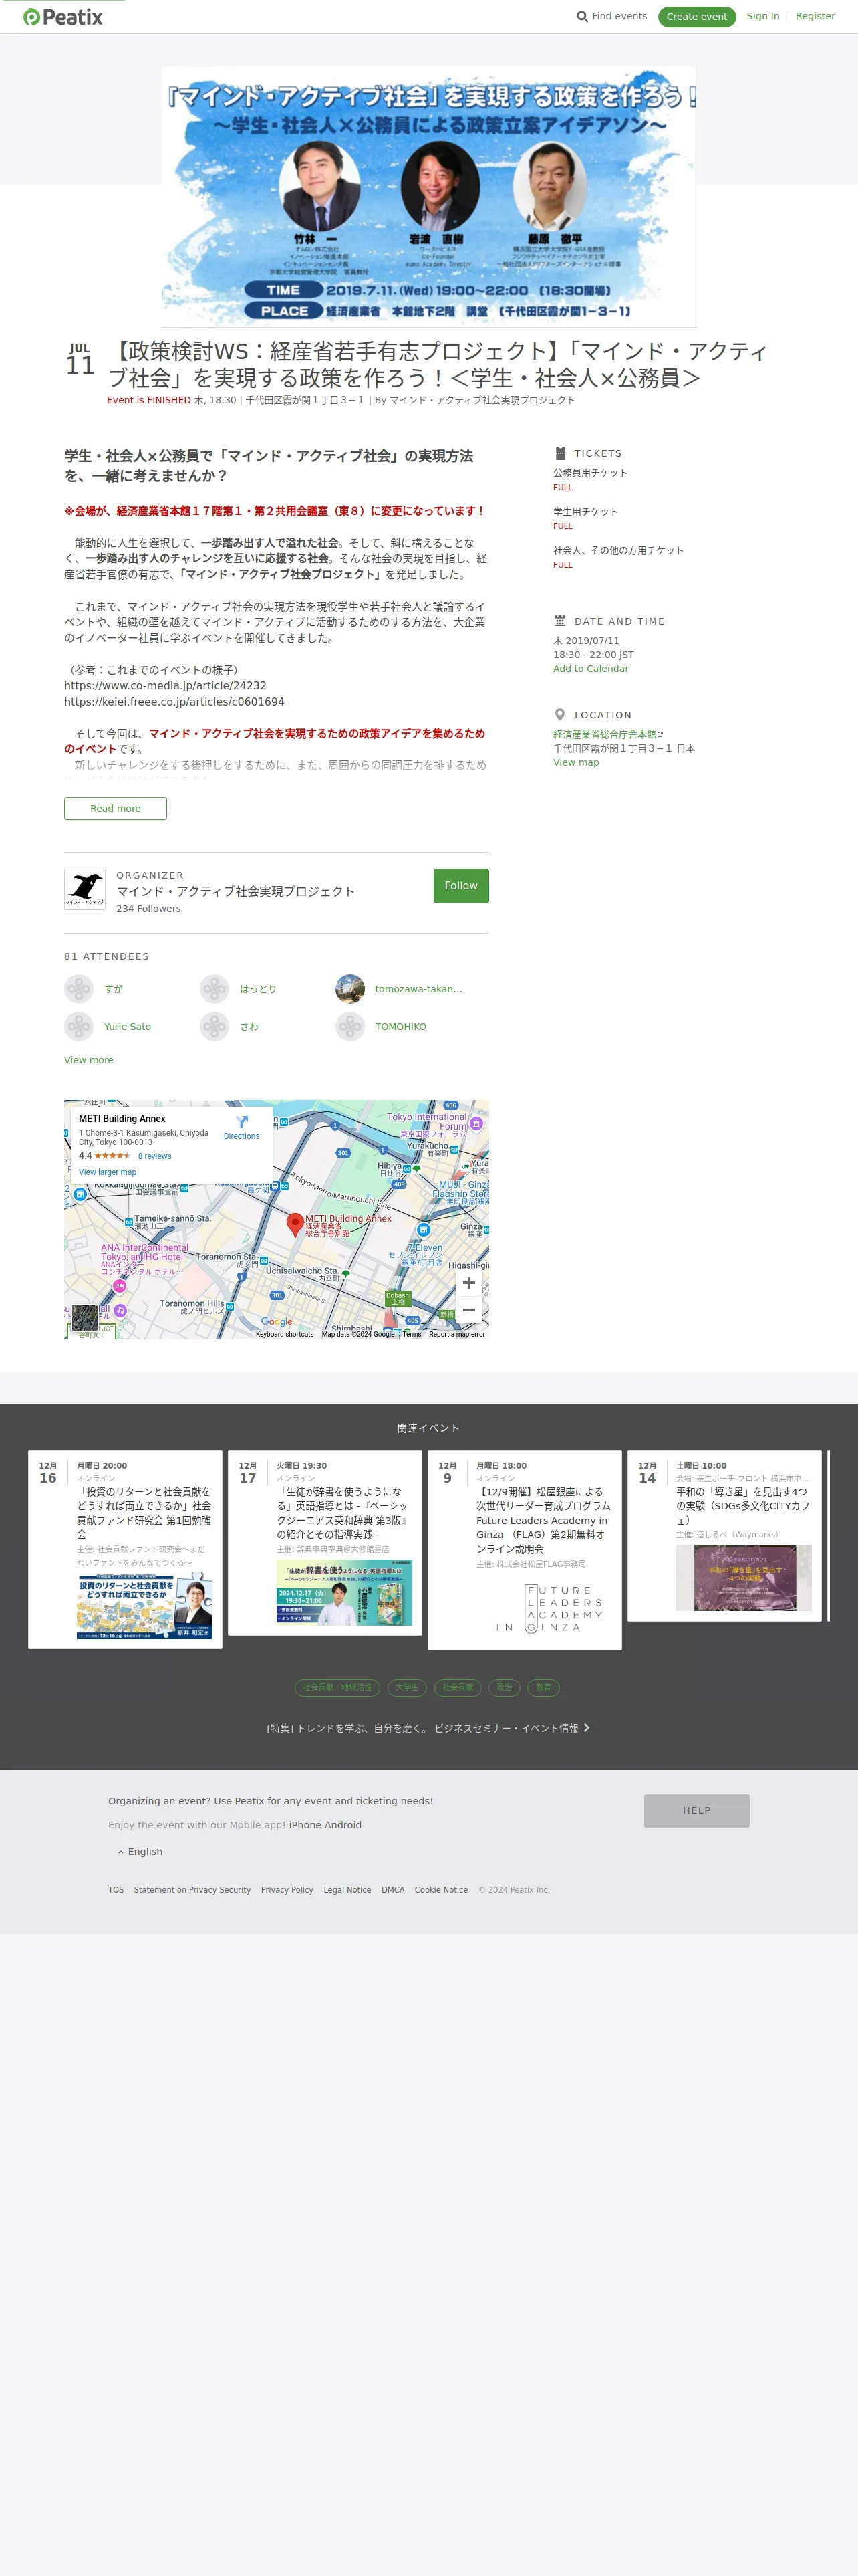This screenshot has width=858, height=2576.
Task: Open the English language selector
Action: pos(140,1852)
